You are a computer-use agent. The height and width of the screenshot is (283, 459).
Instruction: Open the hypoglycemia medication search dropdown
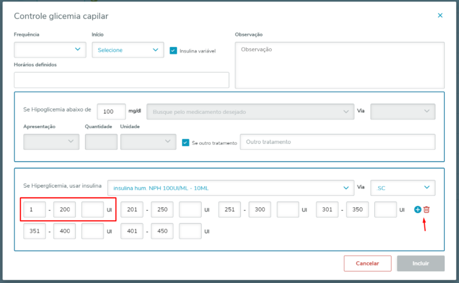250,111
